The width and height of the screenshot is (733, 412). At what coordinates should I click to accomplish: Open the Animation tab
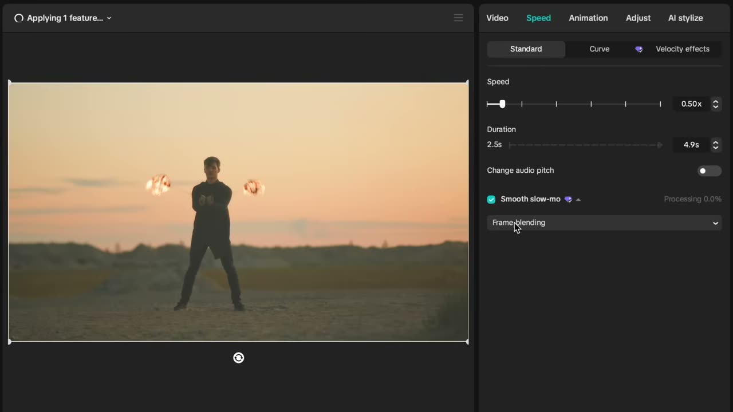(588, 18)
